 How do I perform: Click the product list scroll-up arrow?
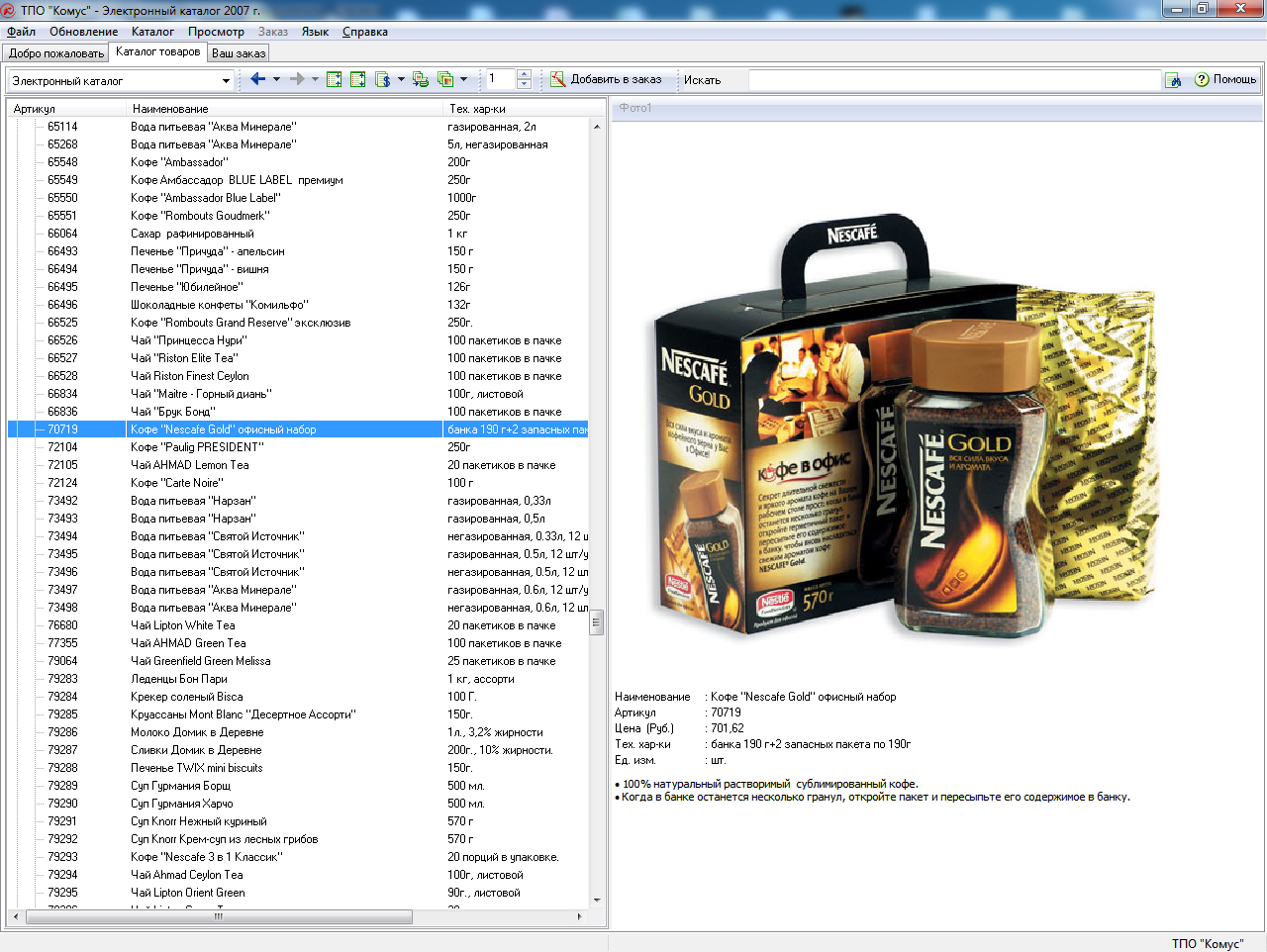(597, 127)
